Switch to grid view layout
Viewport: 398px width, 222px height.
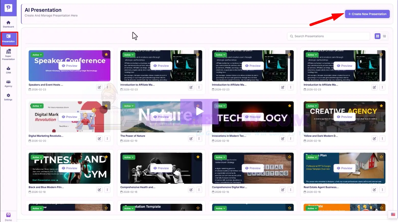point(377,36)
